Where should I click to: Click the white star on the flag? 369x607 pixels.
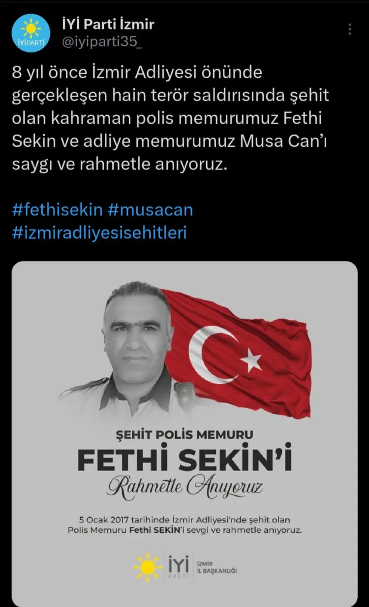tap(251, 360)
